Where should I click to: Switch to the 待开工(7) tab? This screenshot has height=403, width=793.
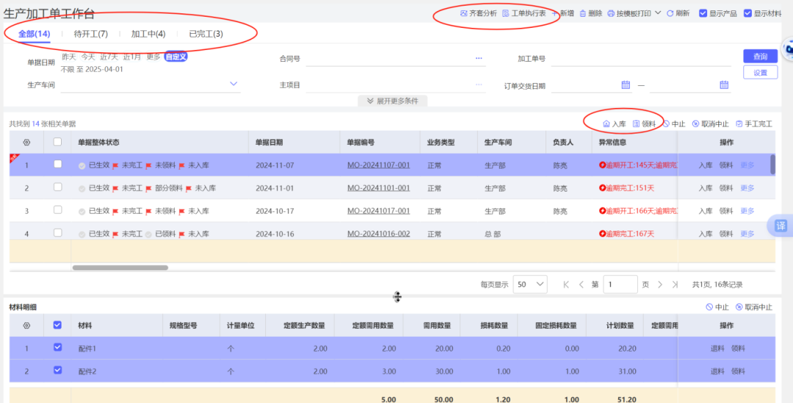click(91, 34)
